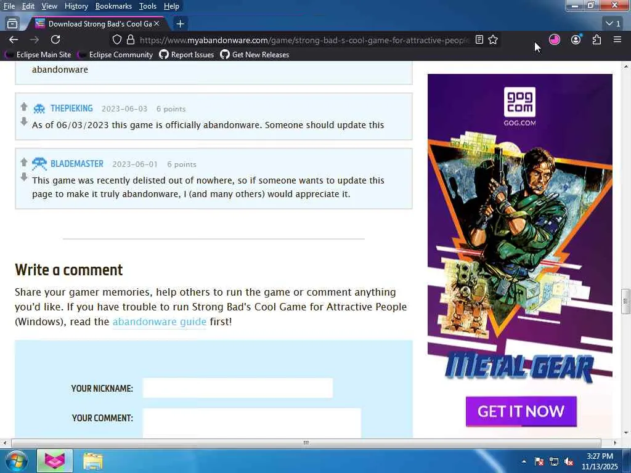Screen dimensions: 631x473
Task: Open the extensions puzzle-piece icon
Action: pyautogui.click(x=596, y=39)
